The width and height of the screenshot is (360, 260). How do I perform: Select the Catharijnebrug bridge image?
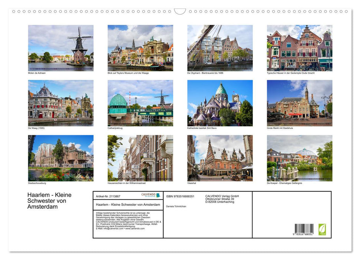pyautogui.click(x=140, y=103)
